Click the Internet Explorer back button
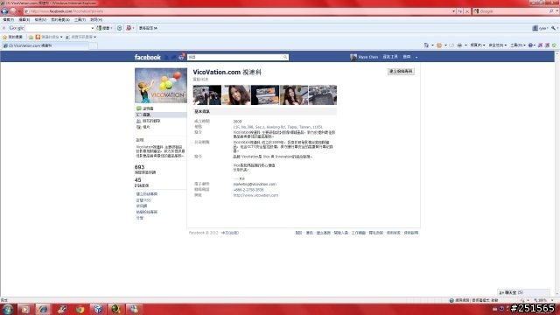Viewport: 560px width, 315px height. click(4, 11)
